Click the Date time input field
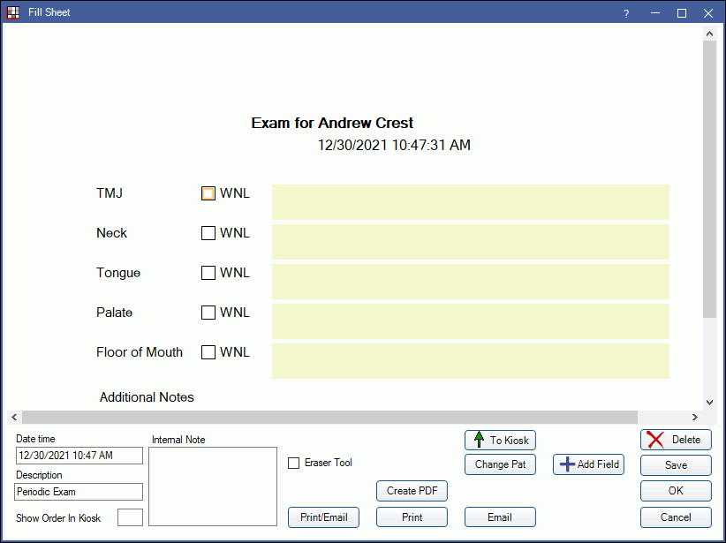This screenshot has height=543, width=726. [x=79, y=456]
